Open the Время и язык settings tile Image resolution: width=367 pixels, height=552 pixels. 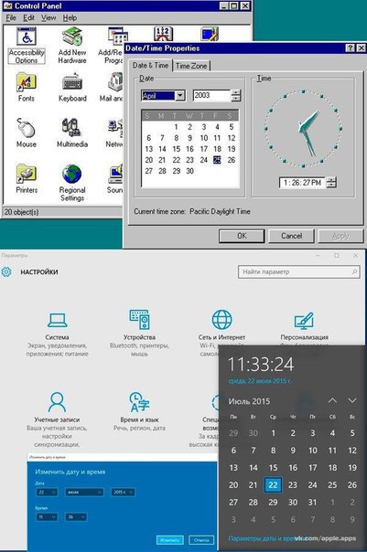pyautogui.click(x=139, y=411)
